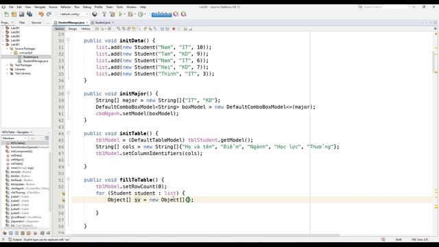Click the Redo toolbar icon
This screenshot has width=439, height=247.
(x=49, y=14)
